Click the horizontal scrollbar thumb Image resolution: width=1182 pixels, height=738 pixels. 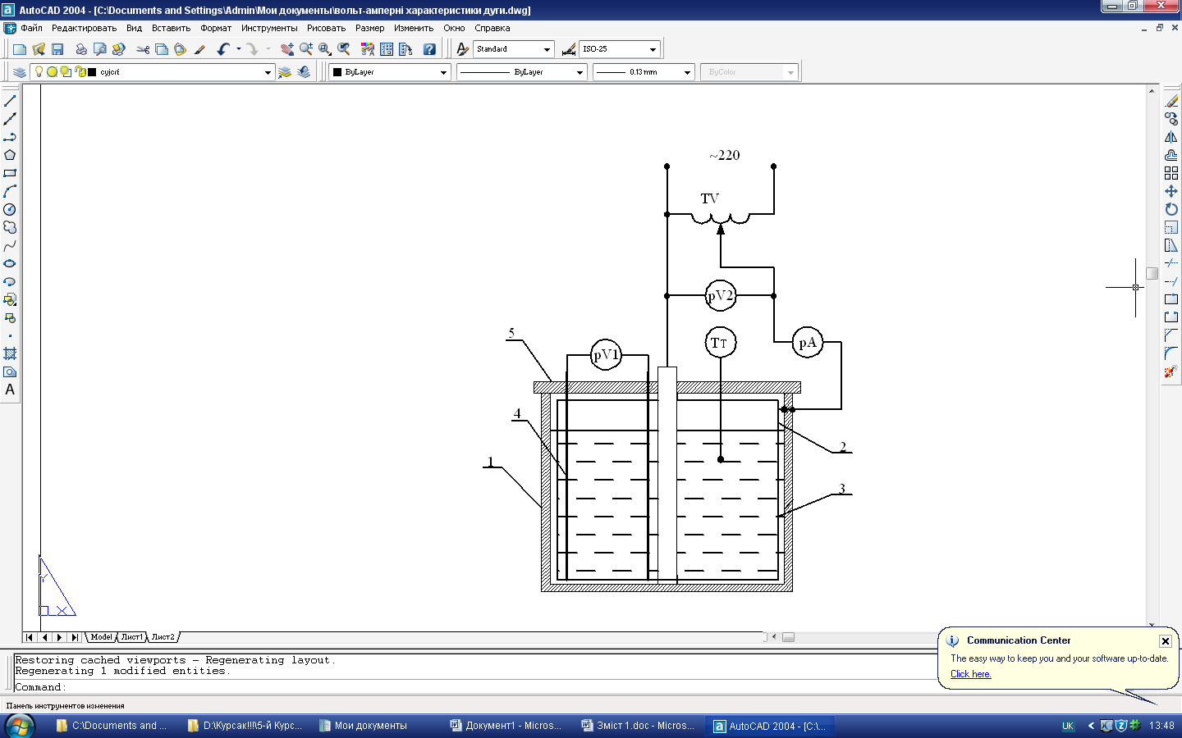[788, 637]
